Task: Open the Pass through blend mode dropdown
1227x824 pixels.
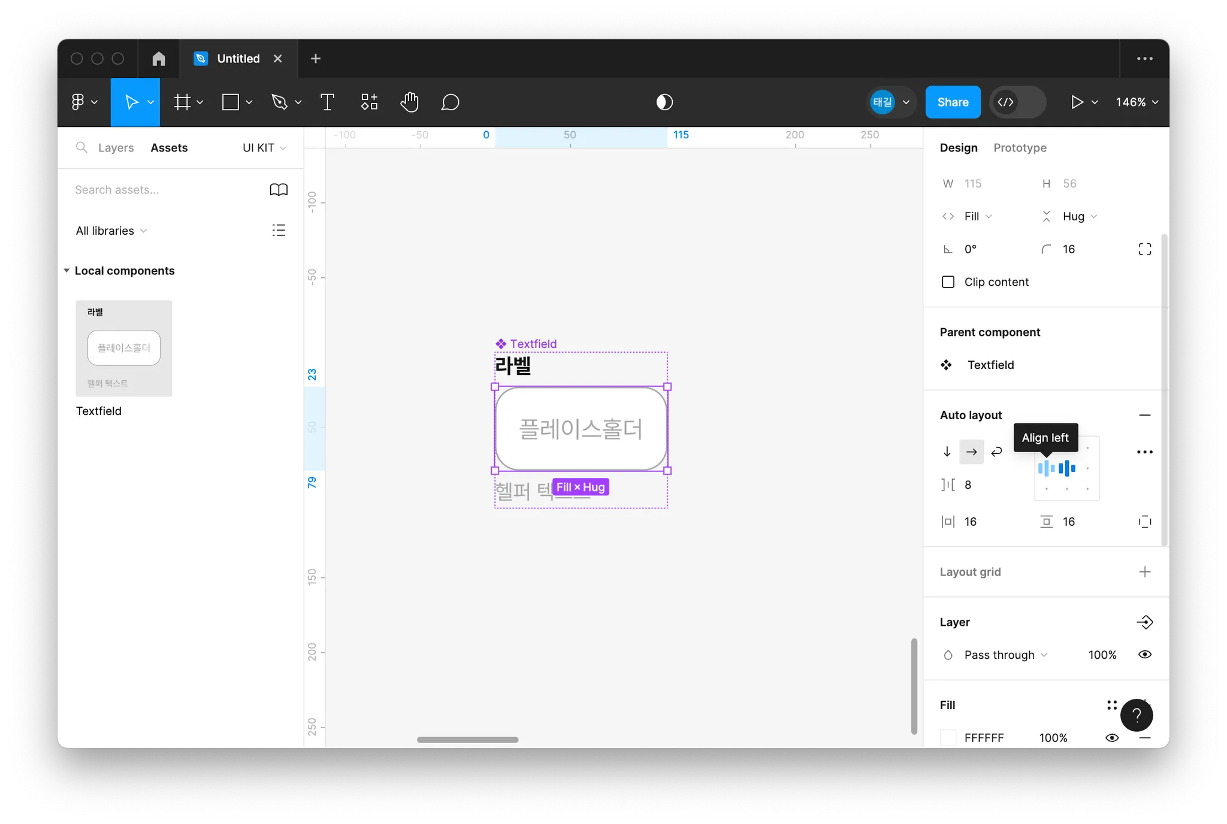Action: [1006, 655]
